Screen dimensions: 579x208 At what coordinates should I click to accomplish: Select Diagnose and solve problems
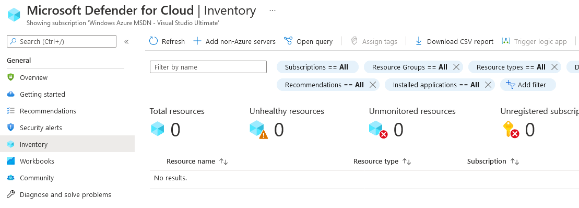[65, 194]
